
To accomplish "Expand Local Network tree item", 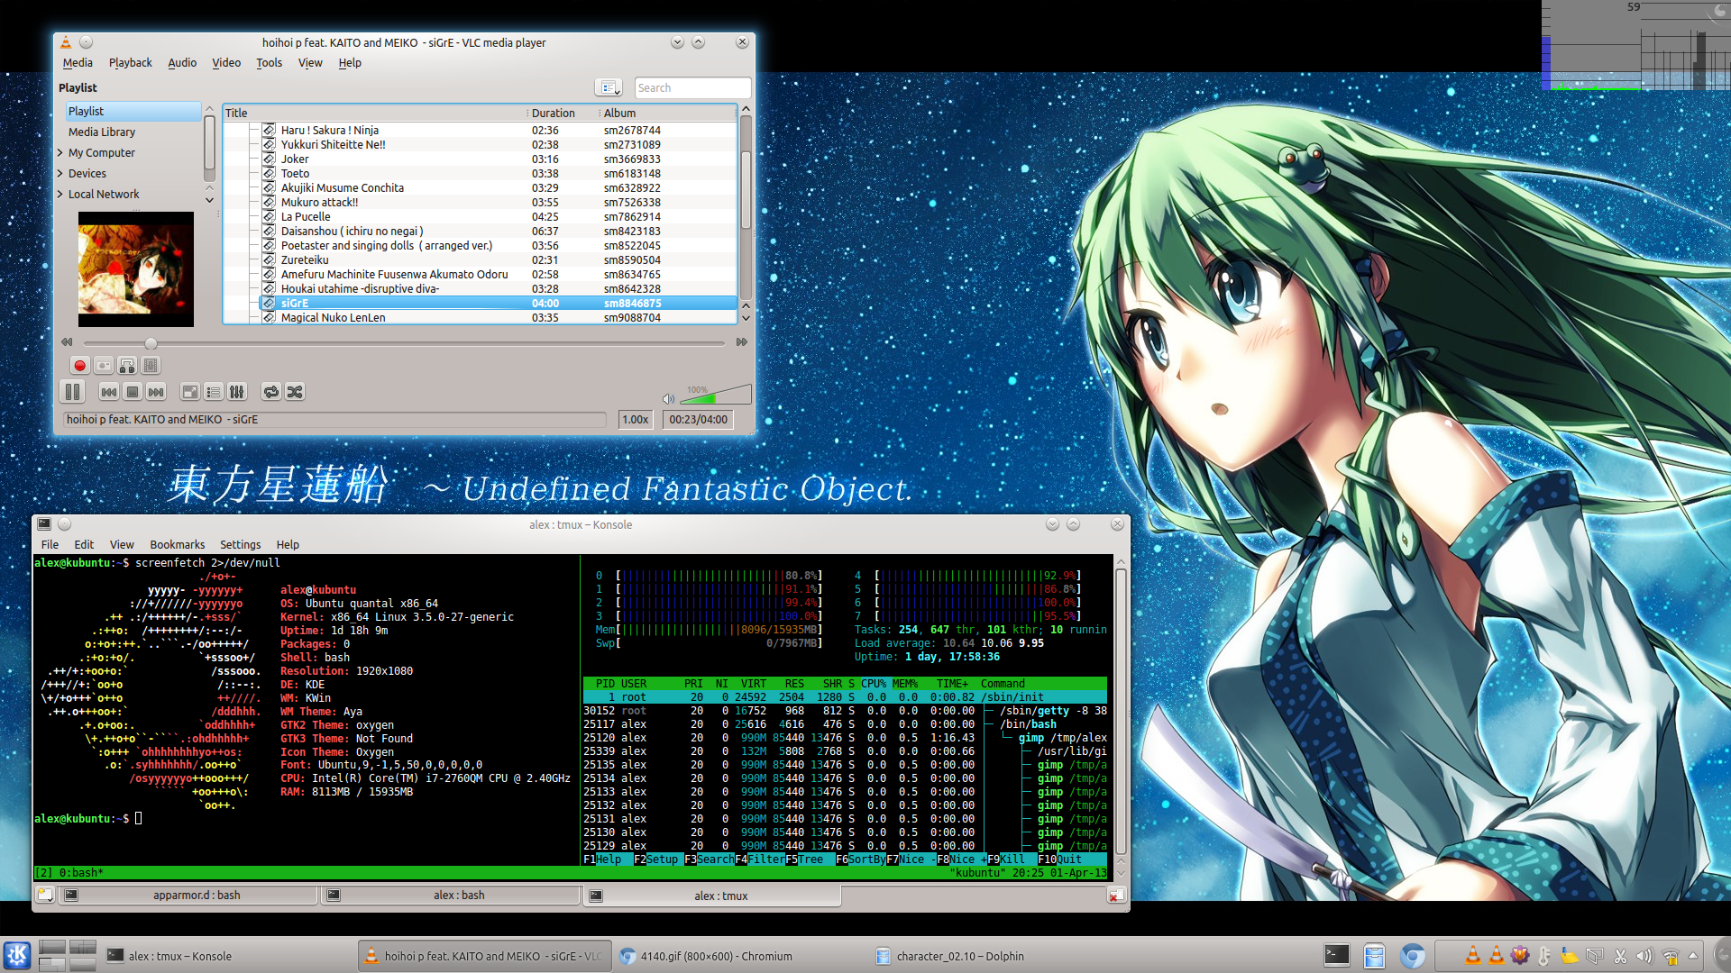I will click(x=60, y=195).
